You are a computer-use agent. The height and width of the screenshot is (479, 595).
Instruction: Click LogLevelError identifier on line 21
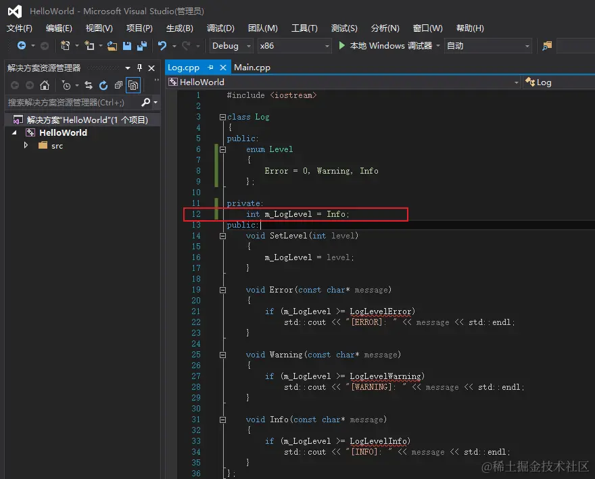pos(381,311)
